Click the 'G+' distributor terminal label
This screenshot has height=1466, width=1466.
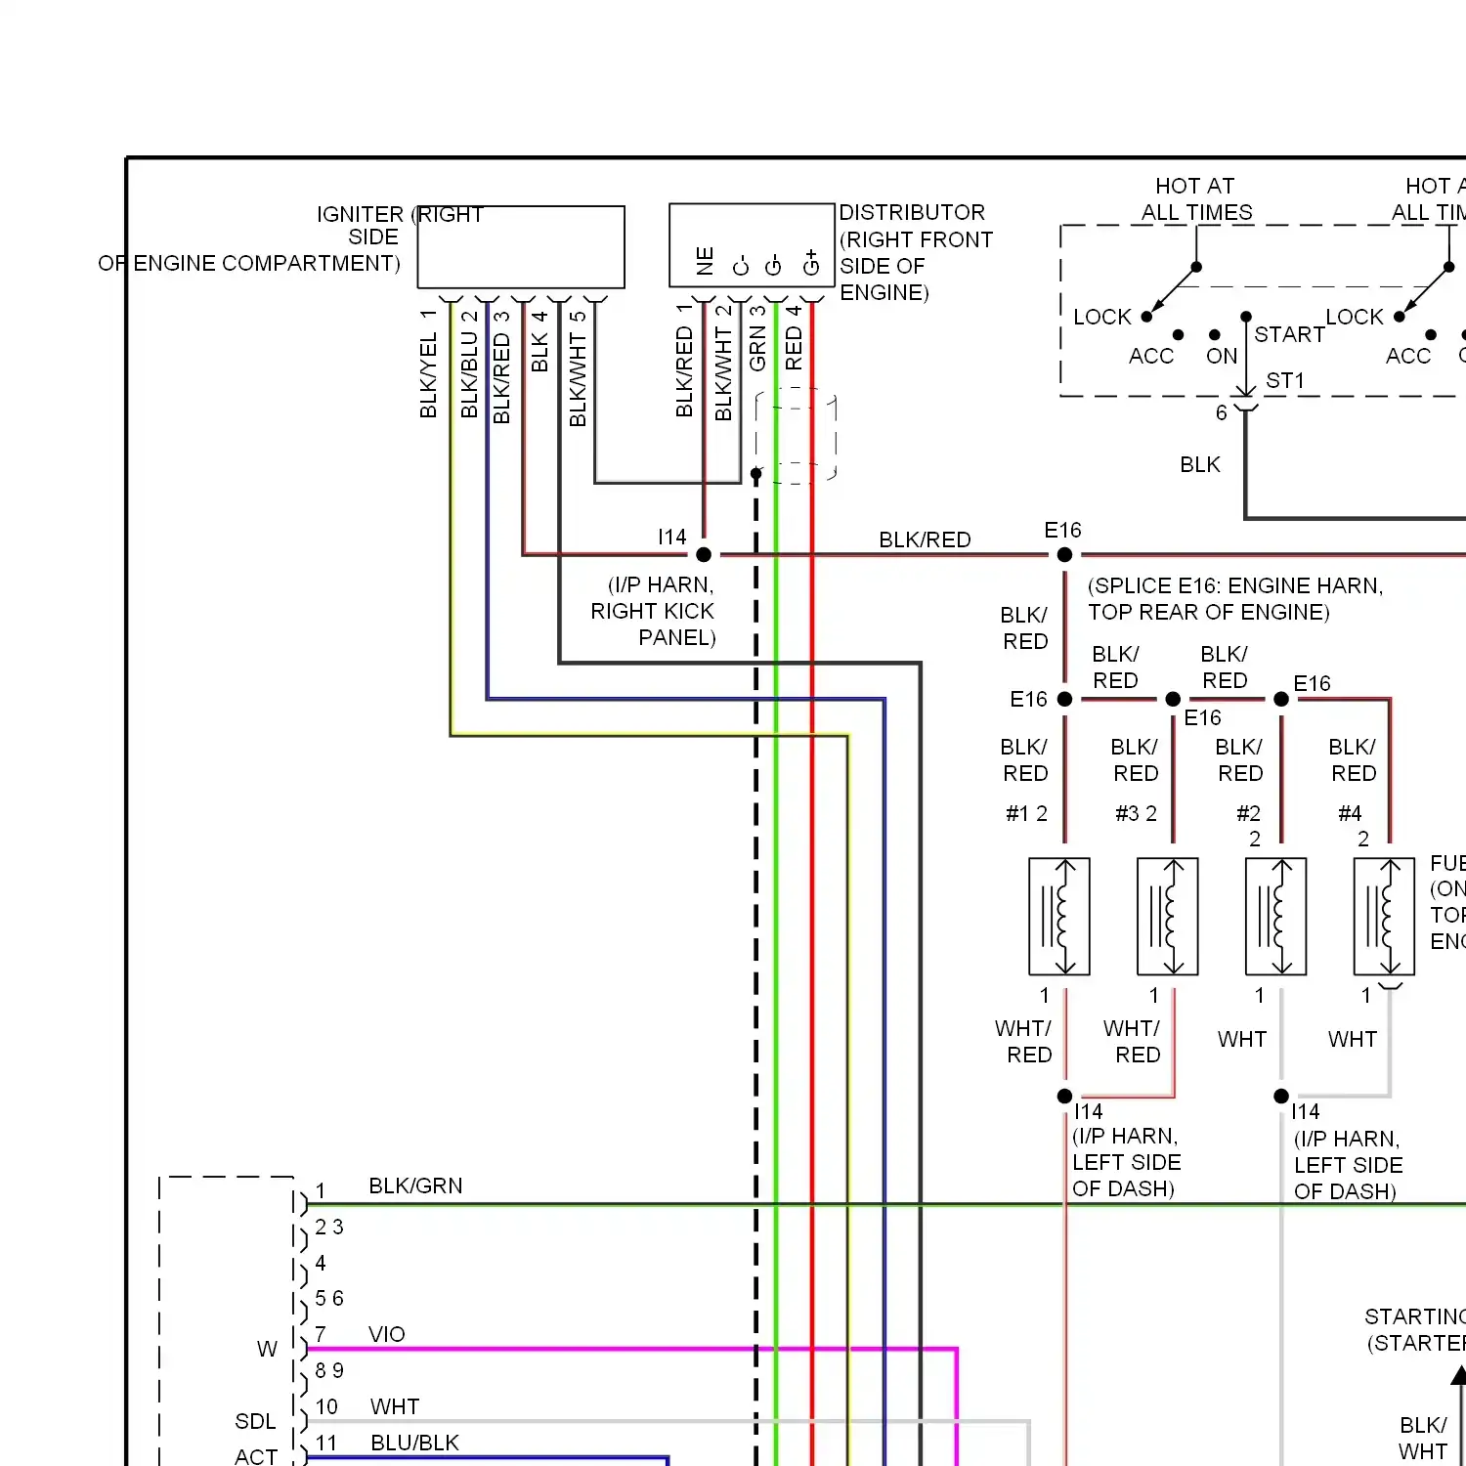pyautogui.click(x=810, y=263)
